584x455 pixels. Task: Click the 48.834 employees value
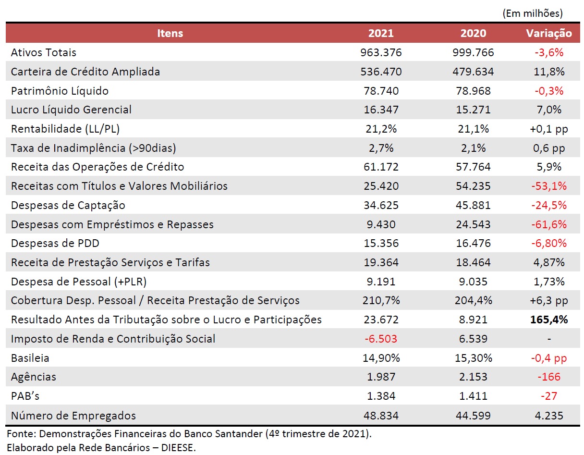pos(381,416)
